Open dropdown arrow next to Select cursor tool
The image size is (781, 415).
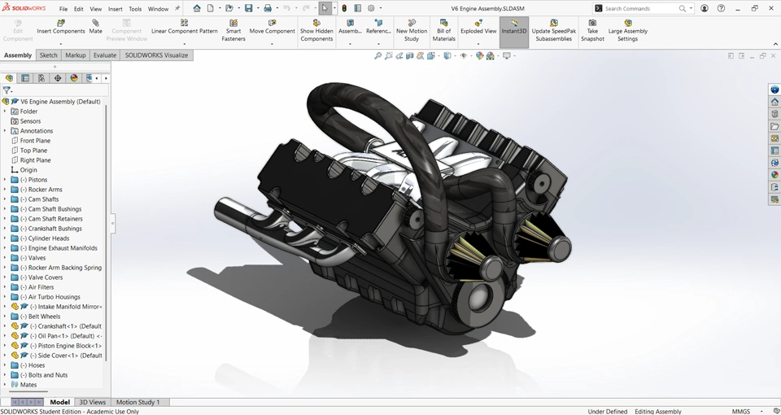click(334, 8)
